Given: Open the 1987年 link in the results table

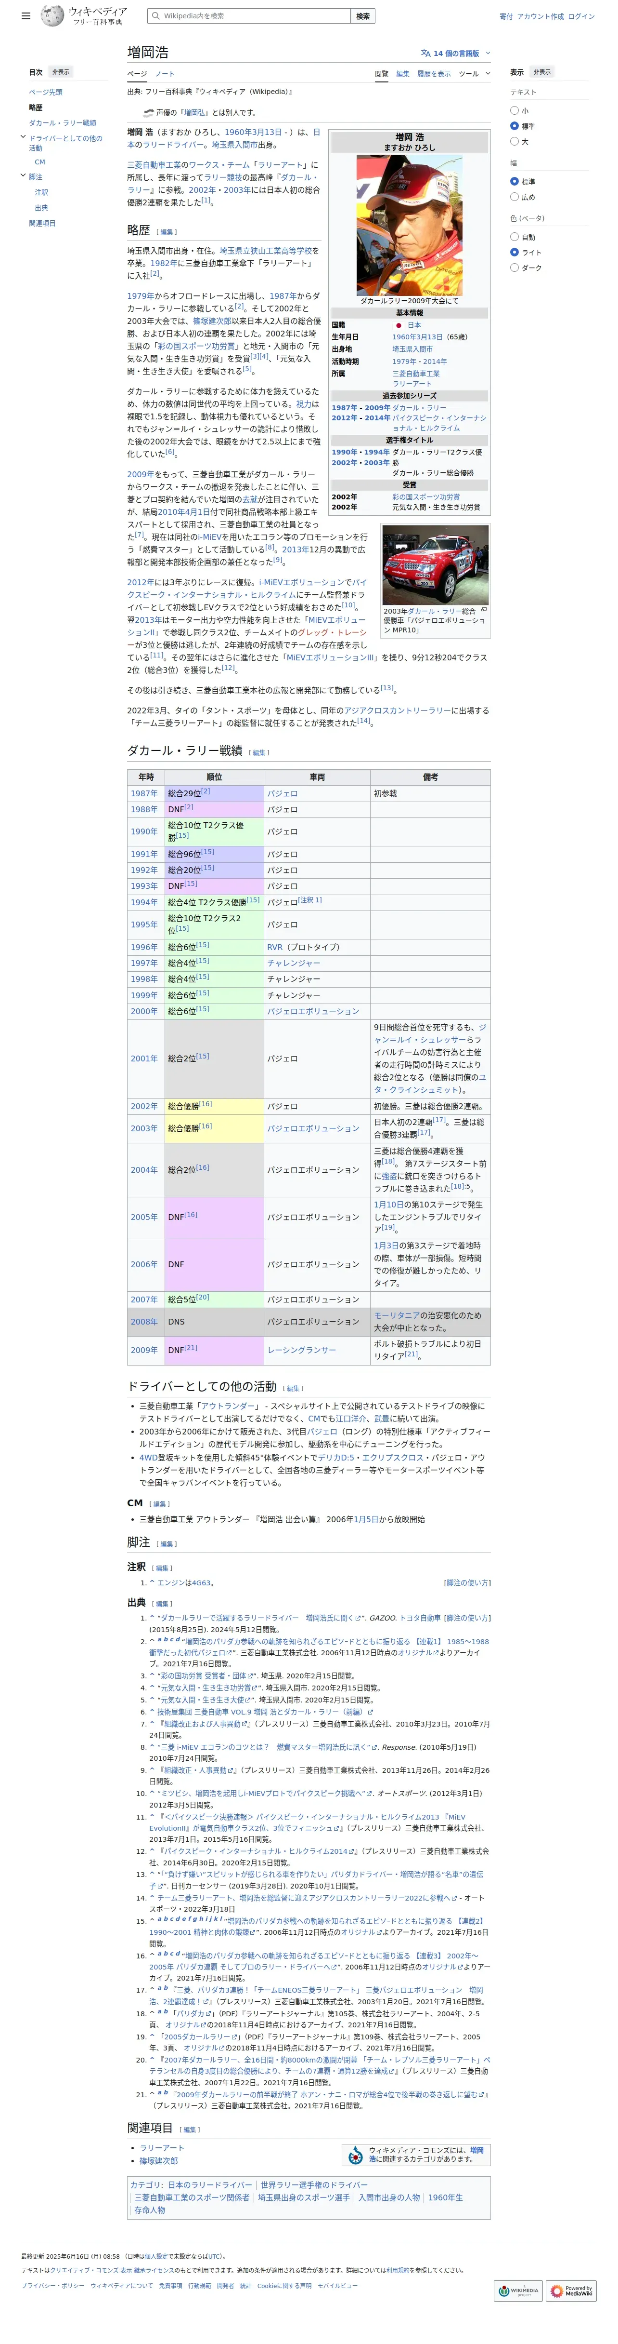Looking at the screenshot, I should 143,793.
